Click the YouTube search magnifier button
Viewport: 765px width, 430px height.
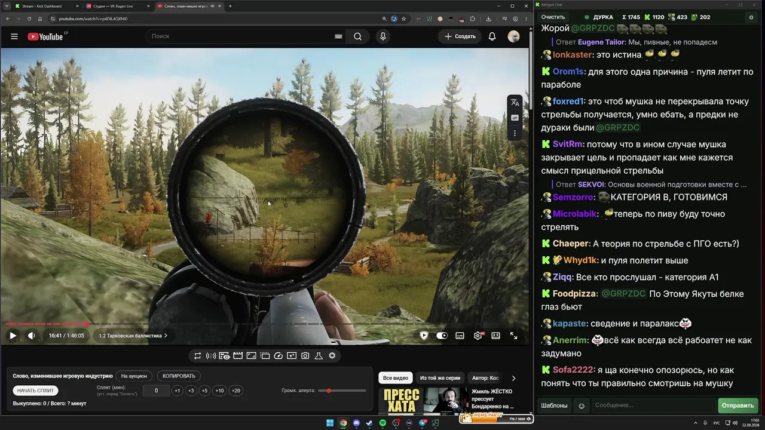[x=357, y=36]
